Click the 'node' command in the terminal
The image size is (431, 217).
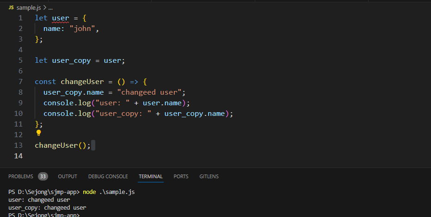click(x=89, y=192)
